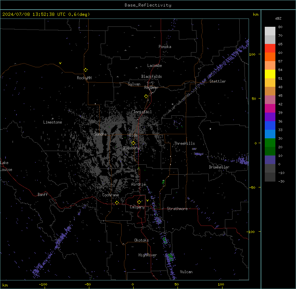Image resolution: width=296 pixels, height=289 pixels.
Task: Select the Drumheller label
Action: [219, 167]
